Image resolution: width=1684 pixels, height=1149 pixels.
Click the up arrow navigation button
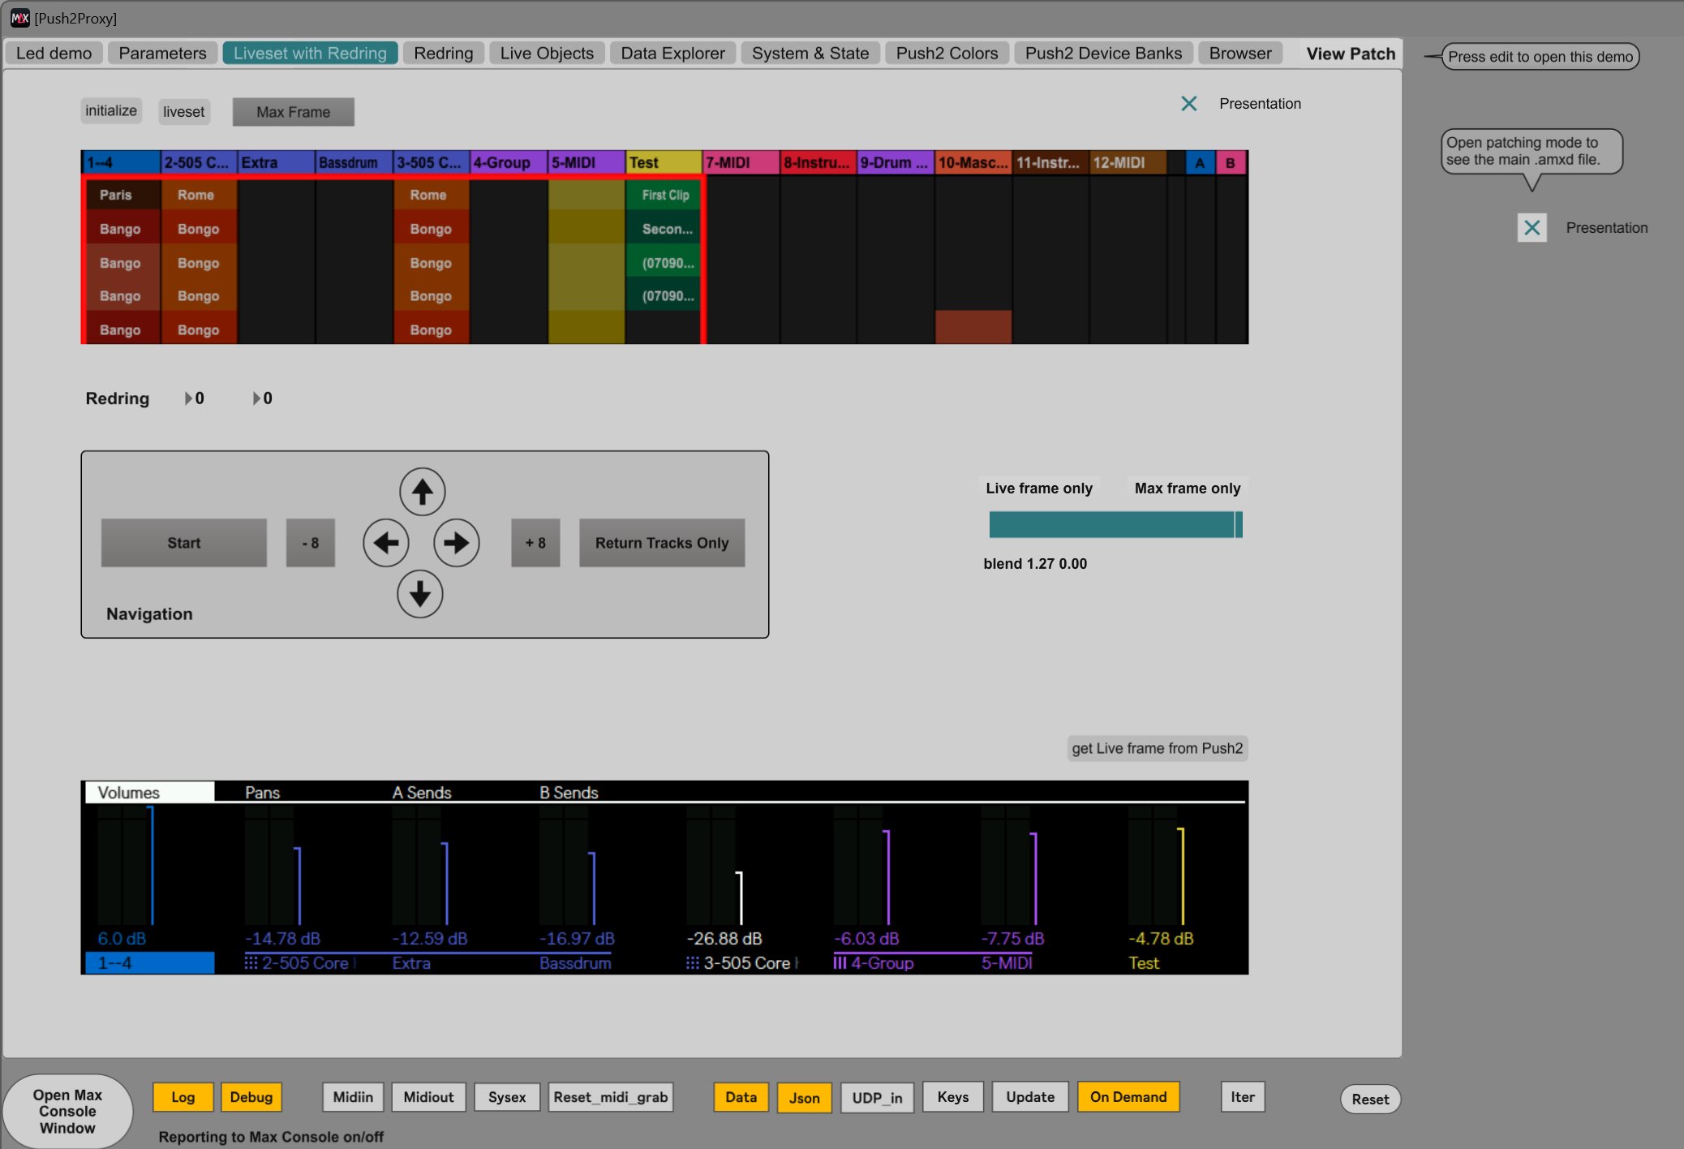pyautogui.click(x=422, y=492)
